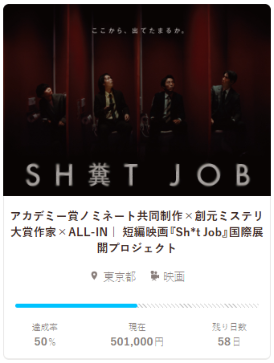Click the SH糞T JOB title lettering

(138, 175)
